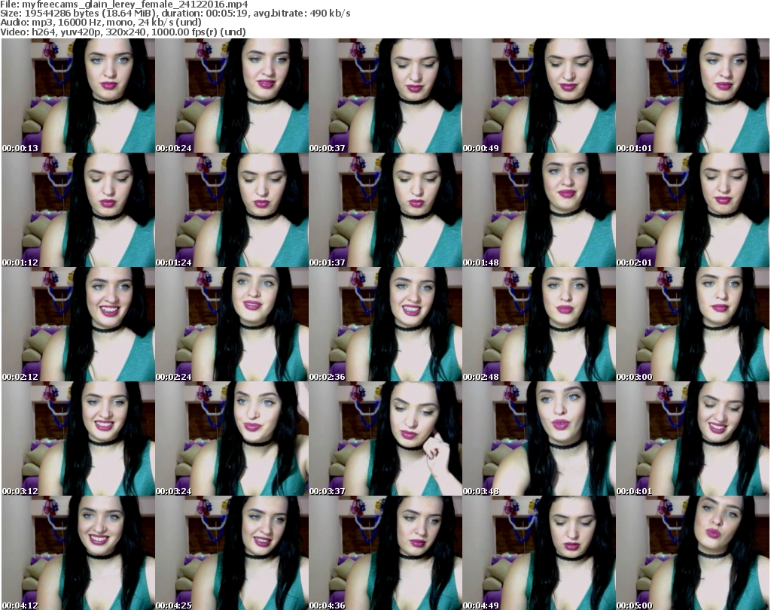
Task: Select the thumbnail stamped 00:00:13
Action: (78, 96)
